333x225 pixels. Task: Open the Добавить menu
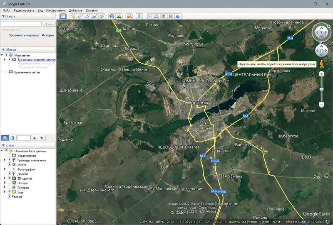point(76,10)
